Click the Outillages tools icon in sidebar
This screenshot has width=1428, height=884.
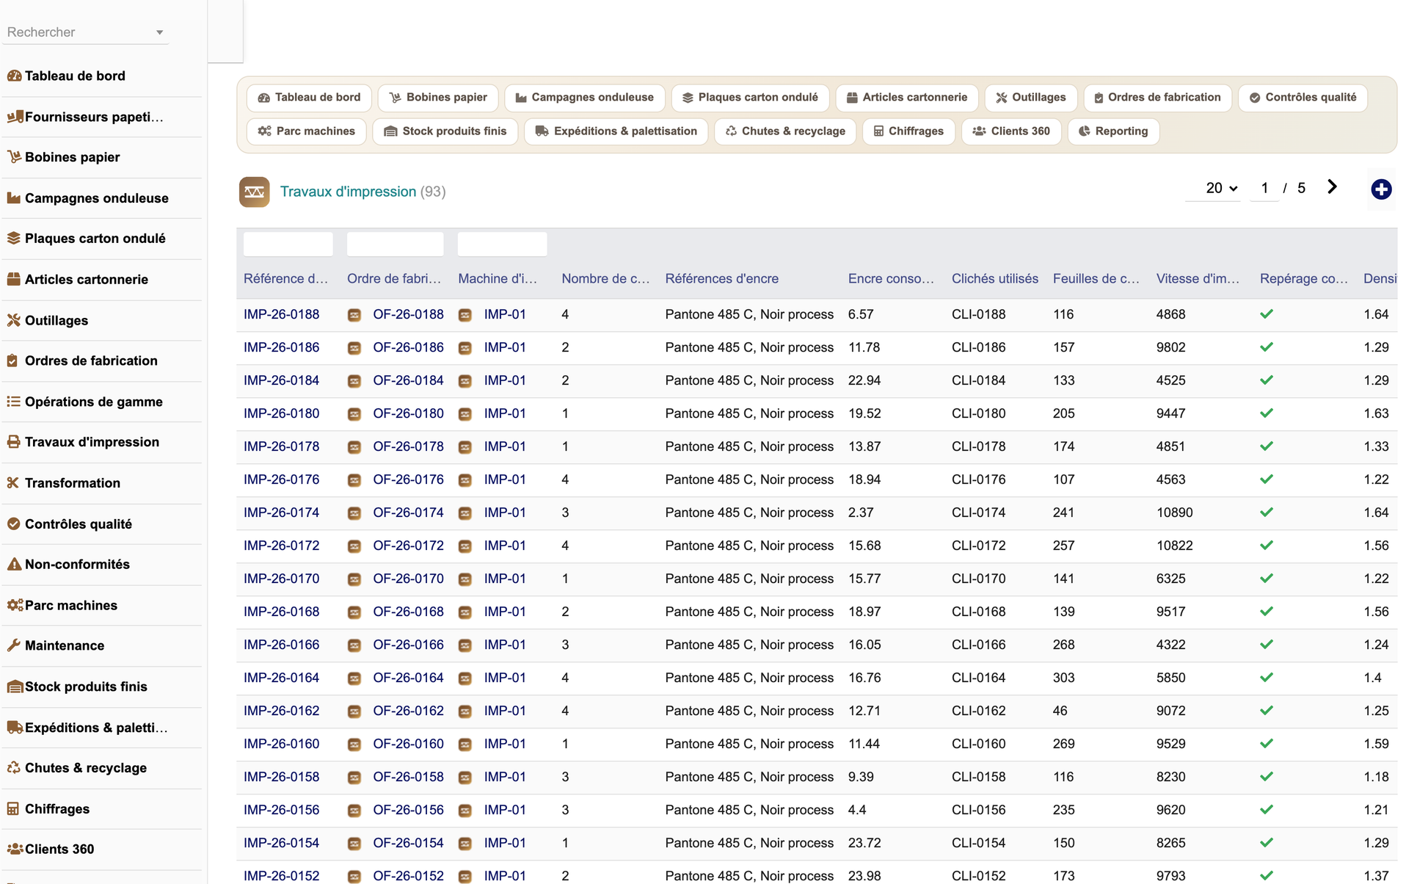tap(14, 320)
